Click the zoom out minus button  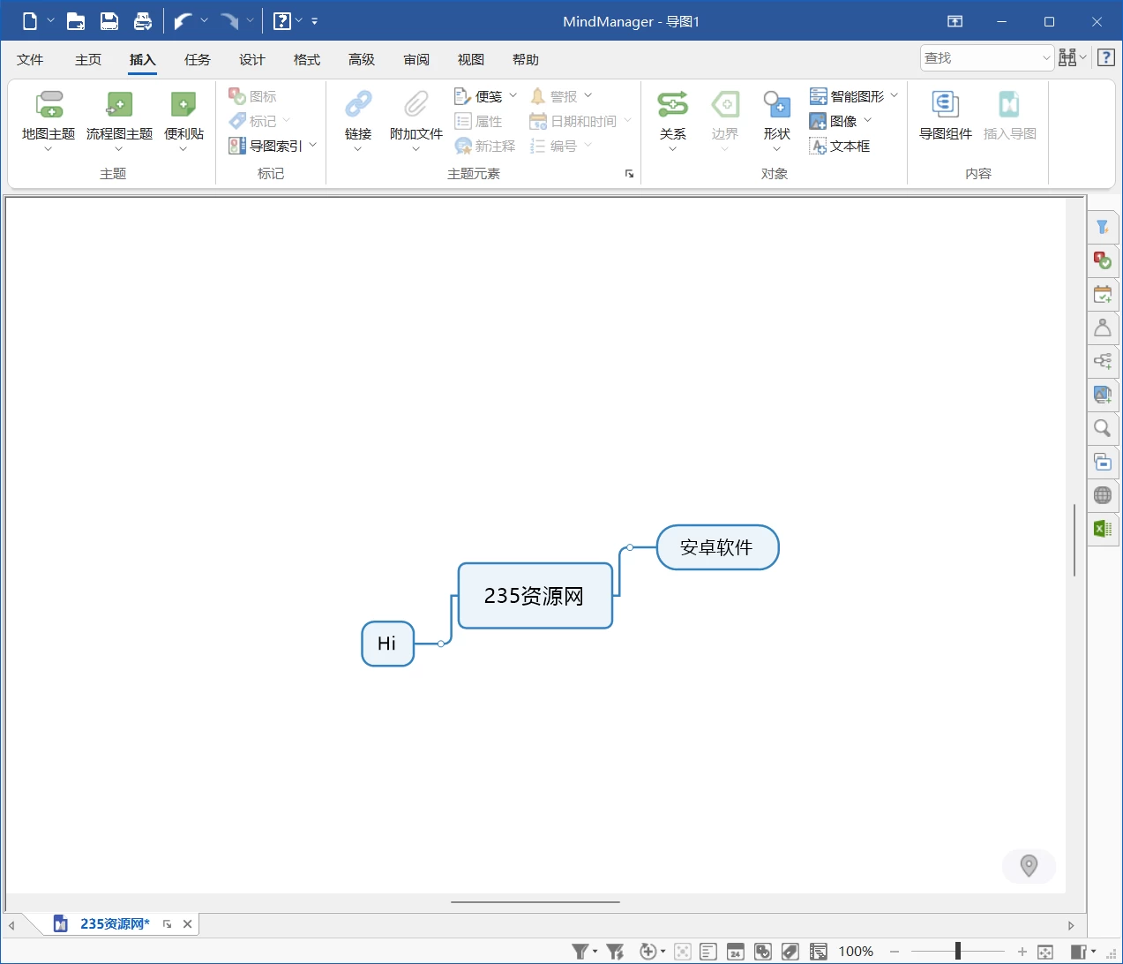coord(895,952)
